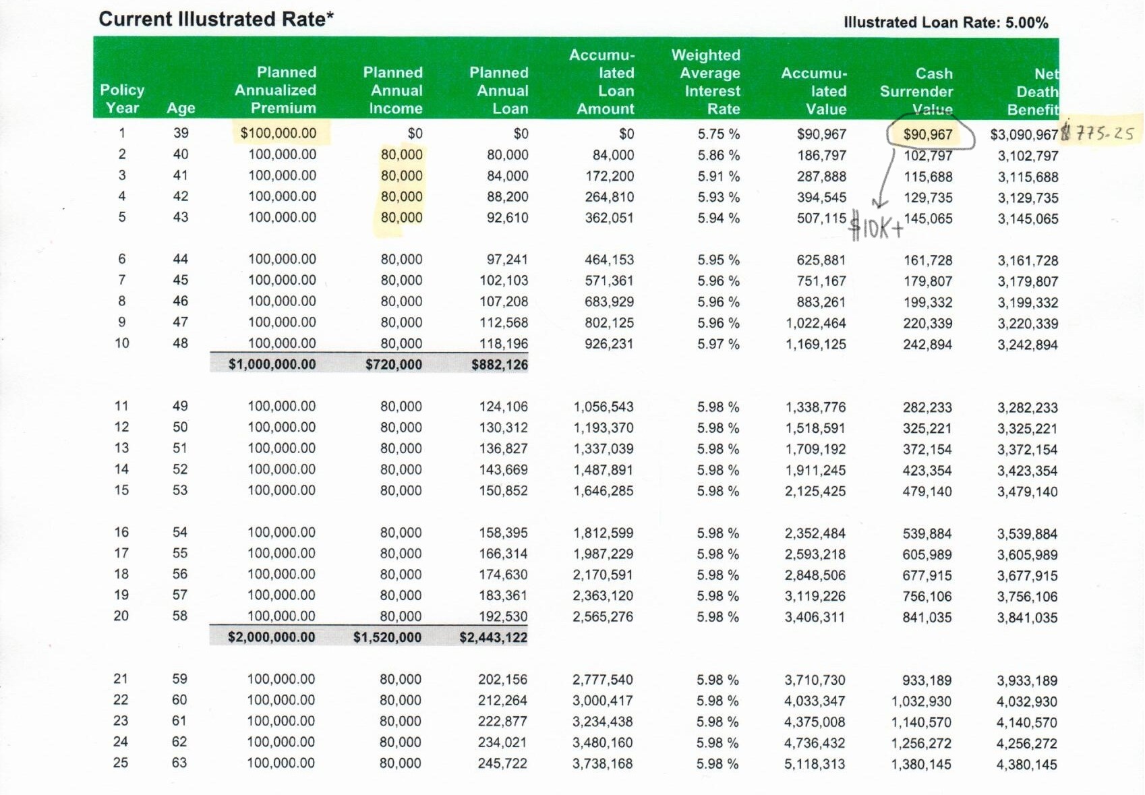Select the 'Planned Annualized Premium' column header

tap(276, 90)
